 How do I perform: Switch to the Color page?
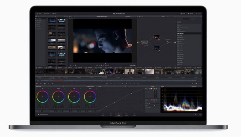[x=119, y=114]
